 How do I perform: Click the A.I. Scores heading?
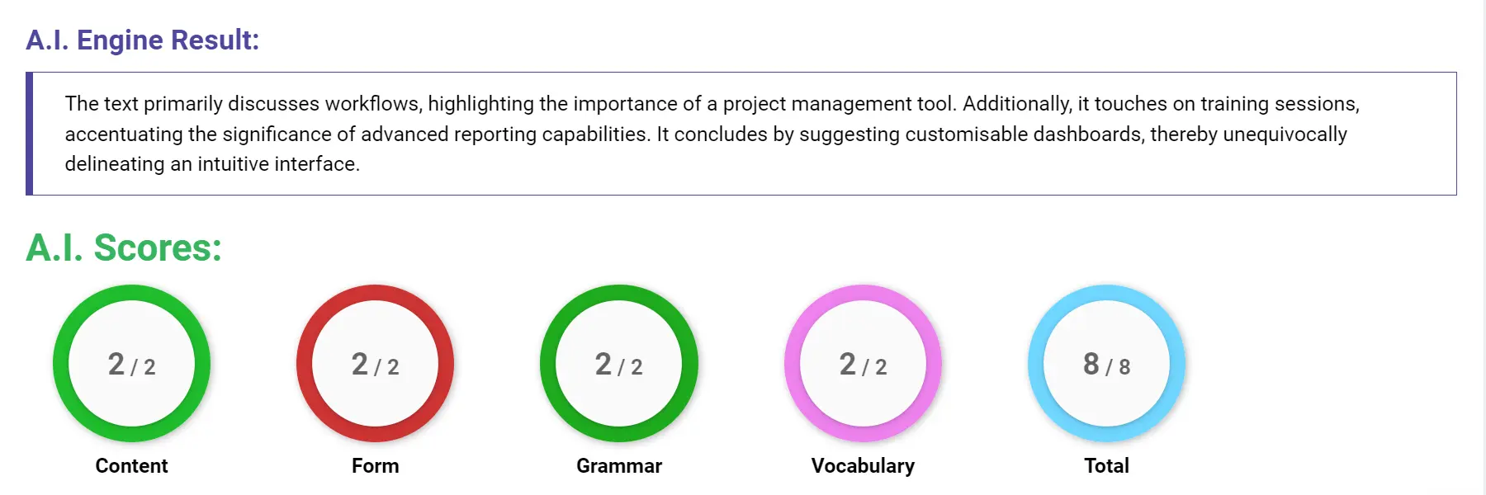122,247
